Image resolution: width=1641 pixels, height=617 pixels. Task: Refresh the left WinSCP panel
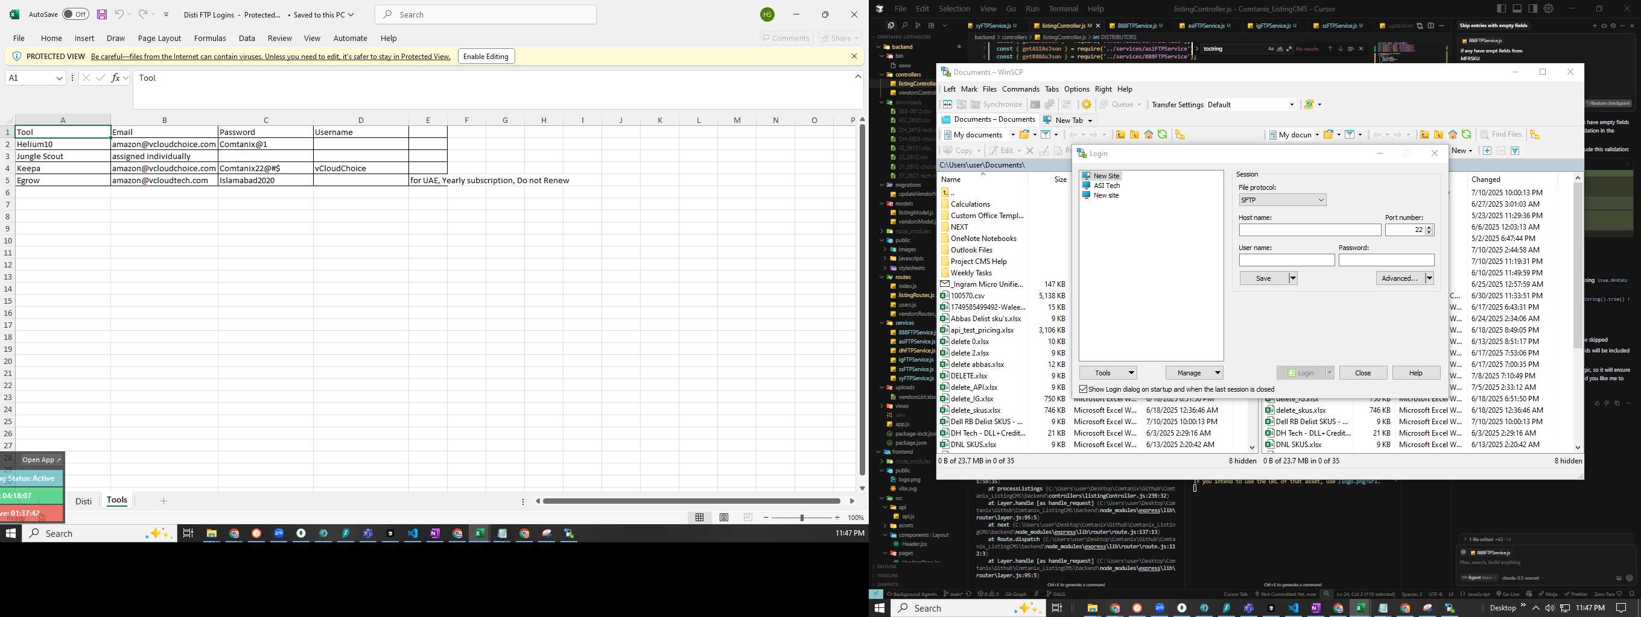(x=1163, y=134)
